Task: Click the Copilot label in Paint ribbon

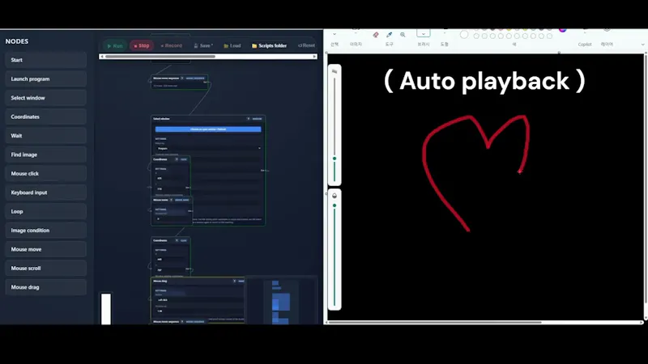Action: pos(584,44)
